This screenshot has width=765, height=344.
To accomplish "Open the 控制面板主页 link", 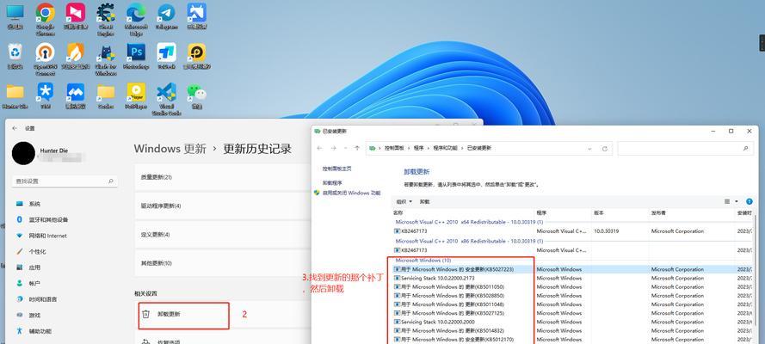I will click(x=336, y=169).
